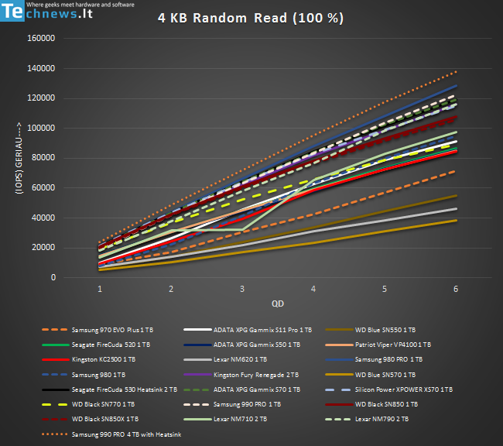Click the x-axis tick label 5
The image size is (503, 446).
(x=385, y=289)
